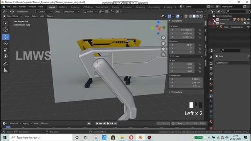Viewport: 251px width, 141px height.
Task: Open the File menu
Action: 9,7
